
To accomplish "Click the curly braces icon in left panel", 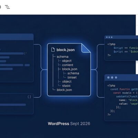I will pyautogui.click(x=29, y=97).
